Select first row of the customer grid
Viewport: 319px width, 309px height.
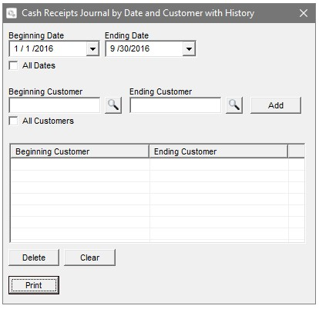tap(157, 164)
